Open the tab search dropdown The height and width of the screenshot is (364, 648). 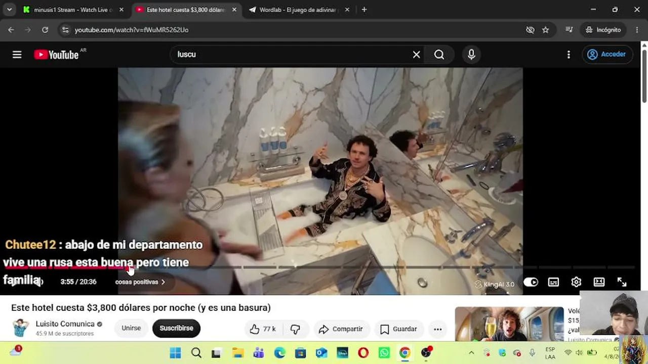pyautogui.click(x=10, y=10)
